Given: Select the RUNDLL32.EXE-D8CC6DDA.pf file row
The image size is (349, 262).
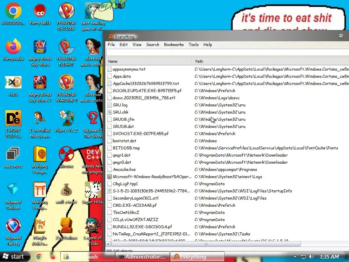Looking at the screenshot, I should point(227,227).
